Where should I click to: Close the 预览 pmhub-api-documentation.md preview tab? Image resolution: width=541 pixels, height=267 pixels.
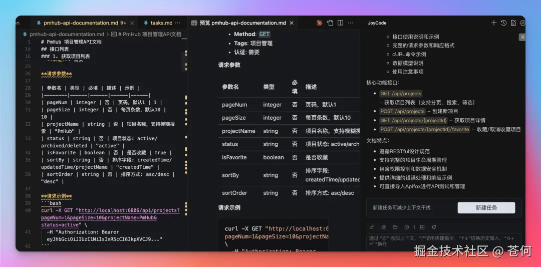pyautogui.click(x=292, y=23)
